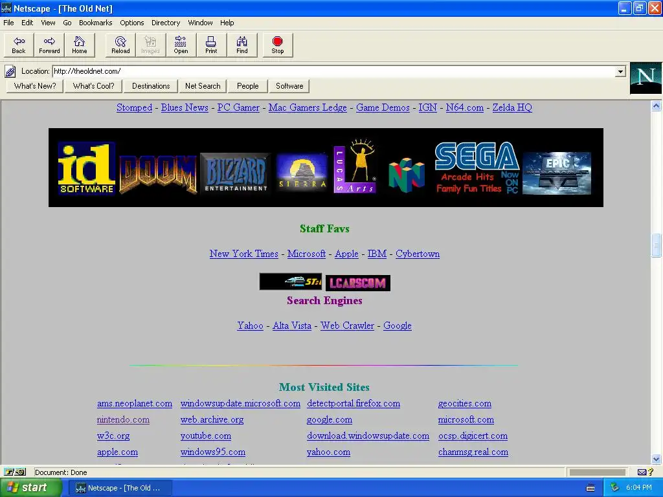
Task: Open the File menu
Action: [8, 23]
